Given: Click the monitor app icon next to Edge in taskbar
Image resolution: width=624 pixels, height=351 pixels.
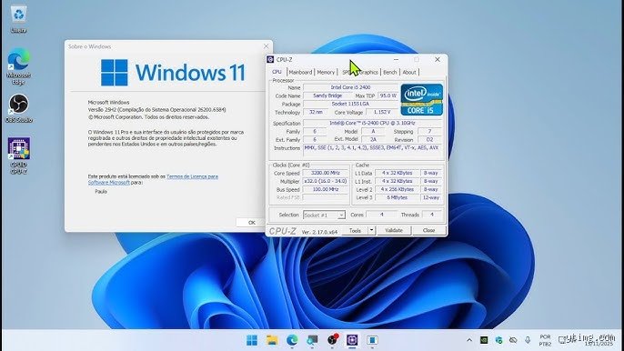Looking at the screenshot, I should [x=312, y=340].
